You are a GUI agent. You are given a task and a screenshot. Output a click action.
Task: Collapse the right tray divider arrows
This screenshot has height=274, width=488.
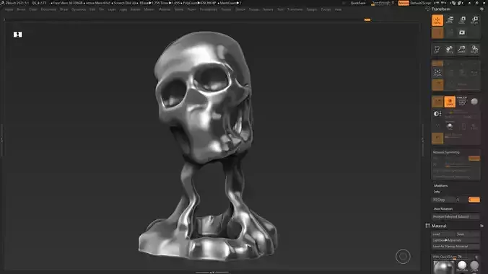coord(422,140)
